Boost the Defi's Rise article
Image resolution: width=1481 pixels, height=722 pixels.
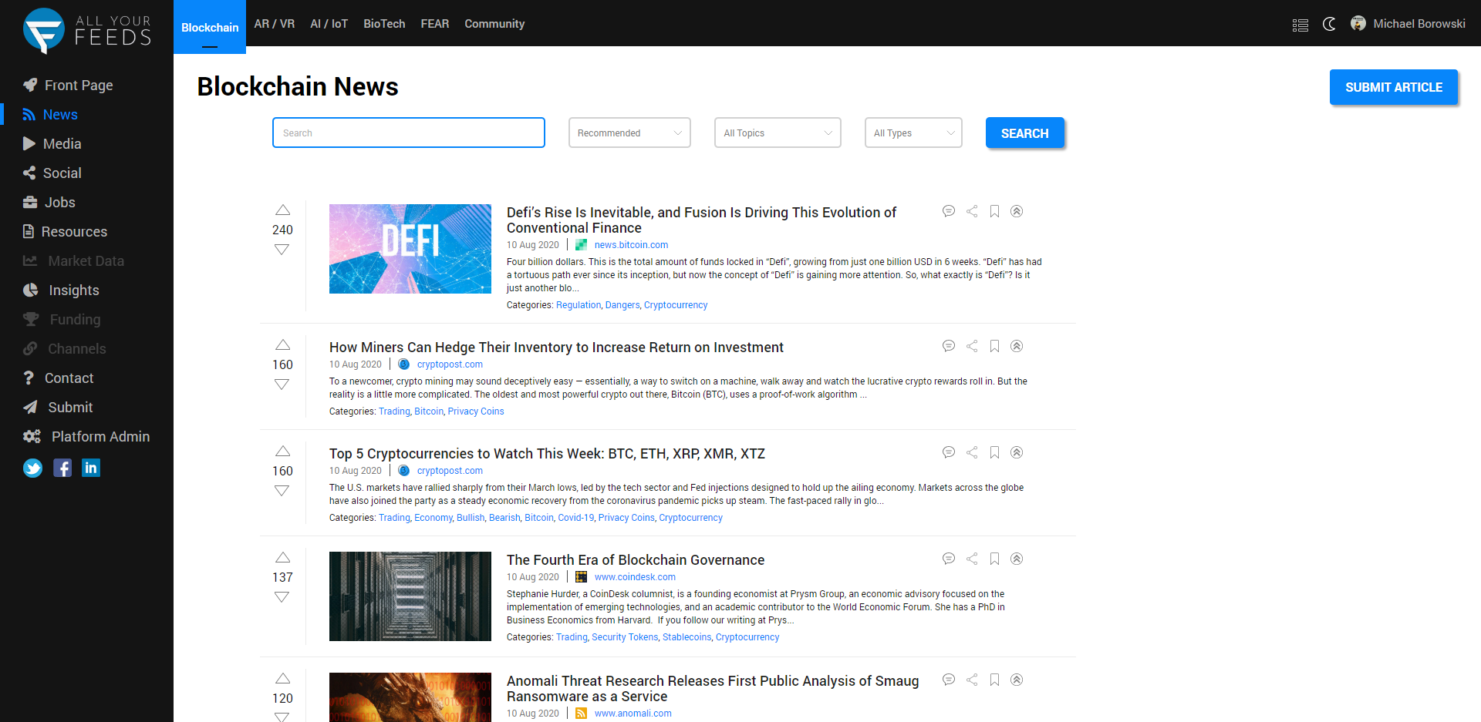(x=1017, y=211)
